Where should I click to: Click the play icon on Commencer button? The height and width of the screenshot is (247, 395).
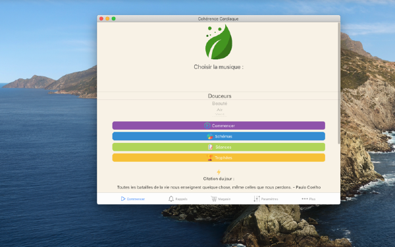(207, 126)
